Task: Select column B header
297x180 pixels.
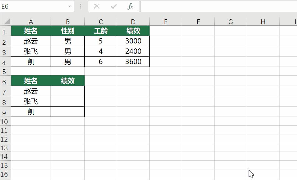Action: point(68,22)
